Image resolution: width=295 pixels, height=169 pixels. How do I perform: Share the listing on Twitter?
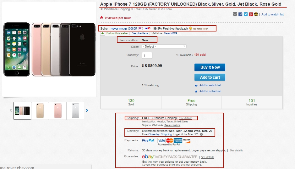click(246, 14)
